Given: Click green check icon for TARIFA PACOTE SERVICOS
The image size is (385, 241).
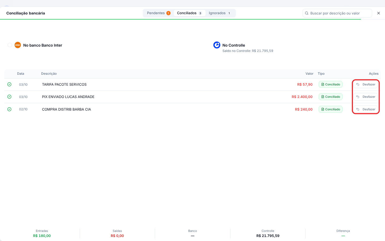Looking at the screenshot, I should click(9, 84).
